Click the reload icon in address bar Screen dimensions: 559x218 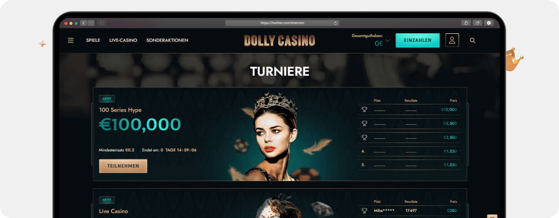tap(336, 23)
